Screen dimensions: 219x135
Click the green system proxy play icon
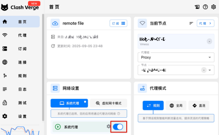click(x=58, y=127)
